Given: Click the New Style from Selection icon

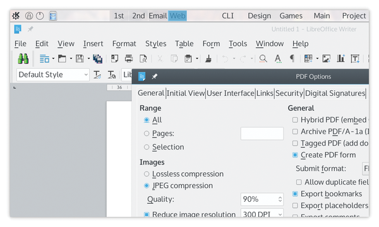Looking at the screenshot, I should coord(112,75).
